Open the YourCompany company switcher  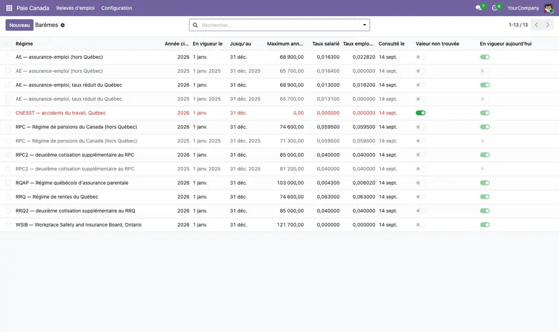(523, 8)
